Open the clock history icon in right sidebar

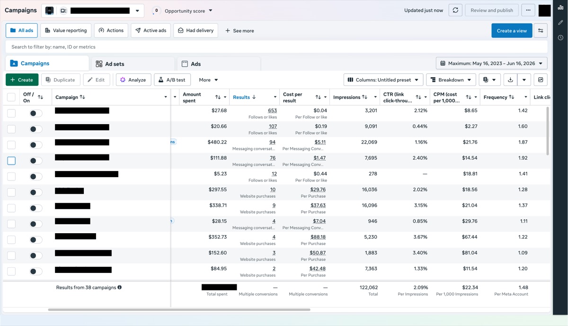561,38
